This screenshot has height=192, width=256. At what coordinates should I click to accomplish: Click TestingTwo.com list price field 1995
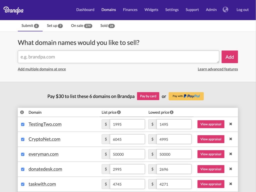pyautogui.click(x=127, y=124)
